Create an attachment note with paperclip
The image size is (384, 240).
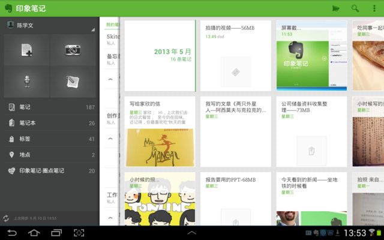click(x=73, y=82)
